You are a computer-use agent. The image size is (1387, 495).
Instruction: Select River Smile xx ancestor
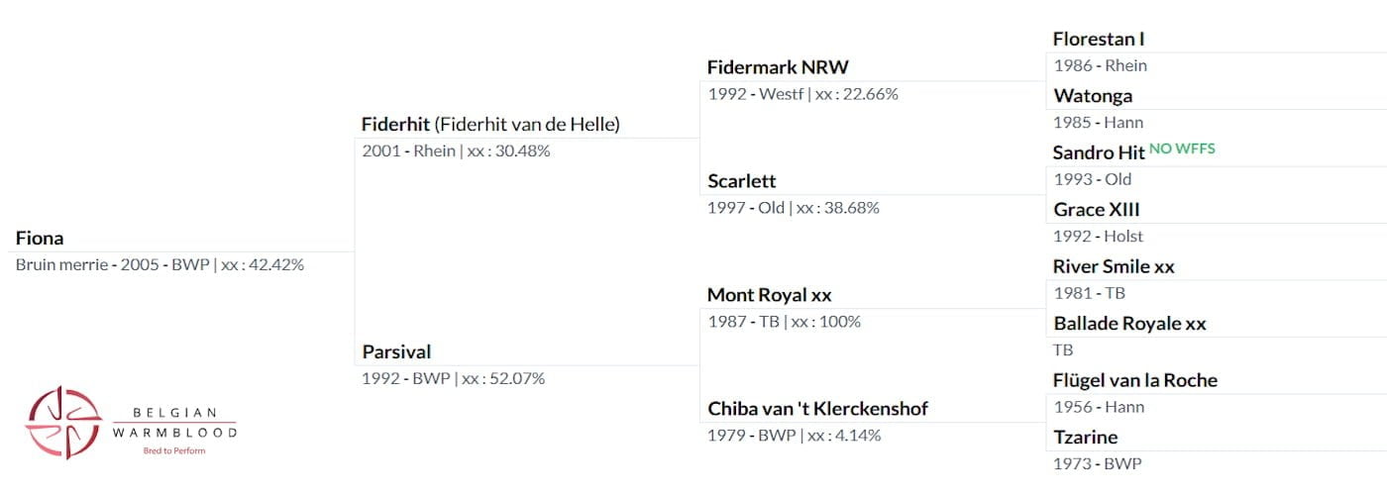point(1114,266)
